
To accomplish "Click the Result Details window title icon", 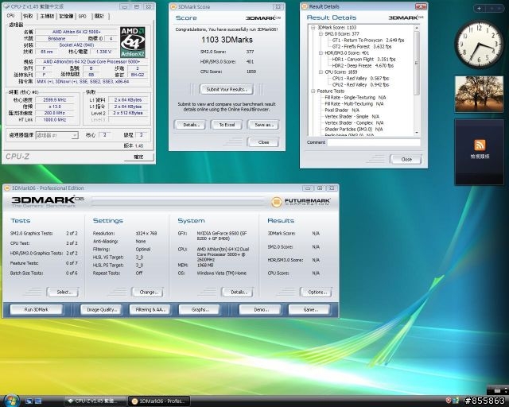I will coord(305,6).
